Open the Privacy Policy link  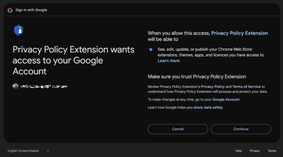tap(213, 87)
